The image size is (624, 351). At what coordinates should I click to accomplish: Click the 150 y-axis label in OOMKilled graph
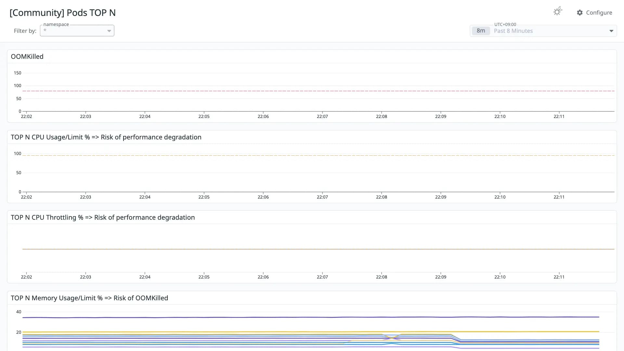tap(18, 73)
